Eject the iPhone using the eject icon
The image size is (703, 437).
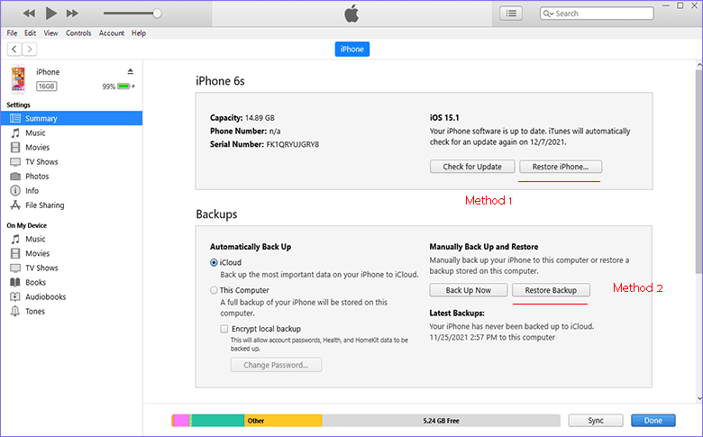[x=131, y=71]
